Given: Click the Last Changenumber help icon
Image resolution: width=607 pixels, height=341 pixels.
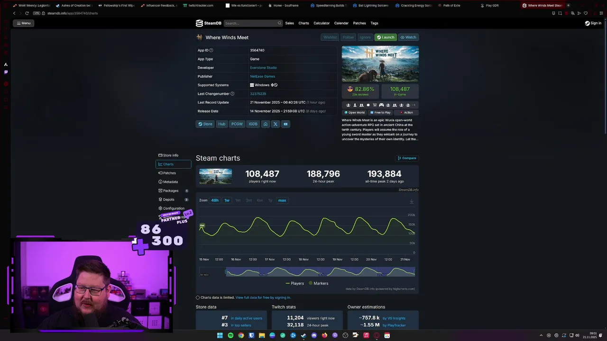Looking at the screenshot, I should [x=232, y=94].
